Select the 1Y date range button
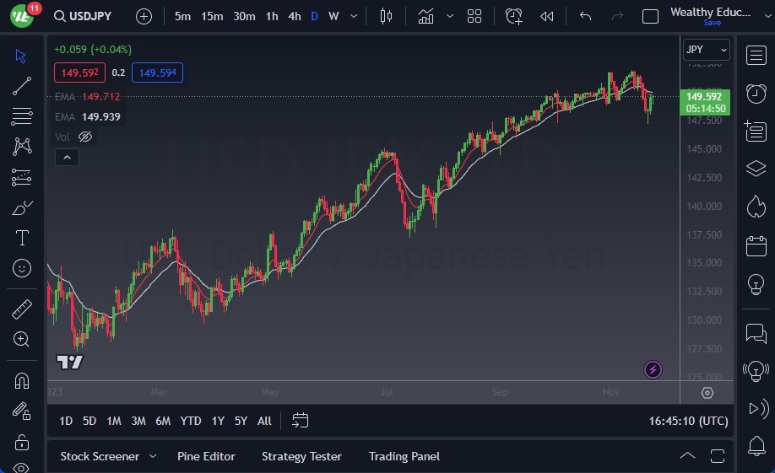This screenshot has width=775, height=473. [218, 421]
